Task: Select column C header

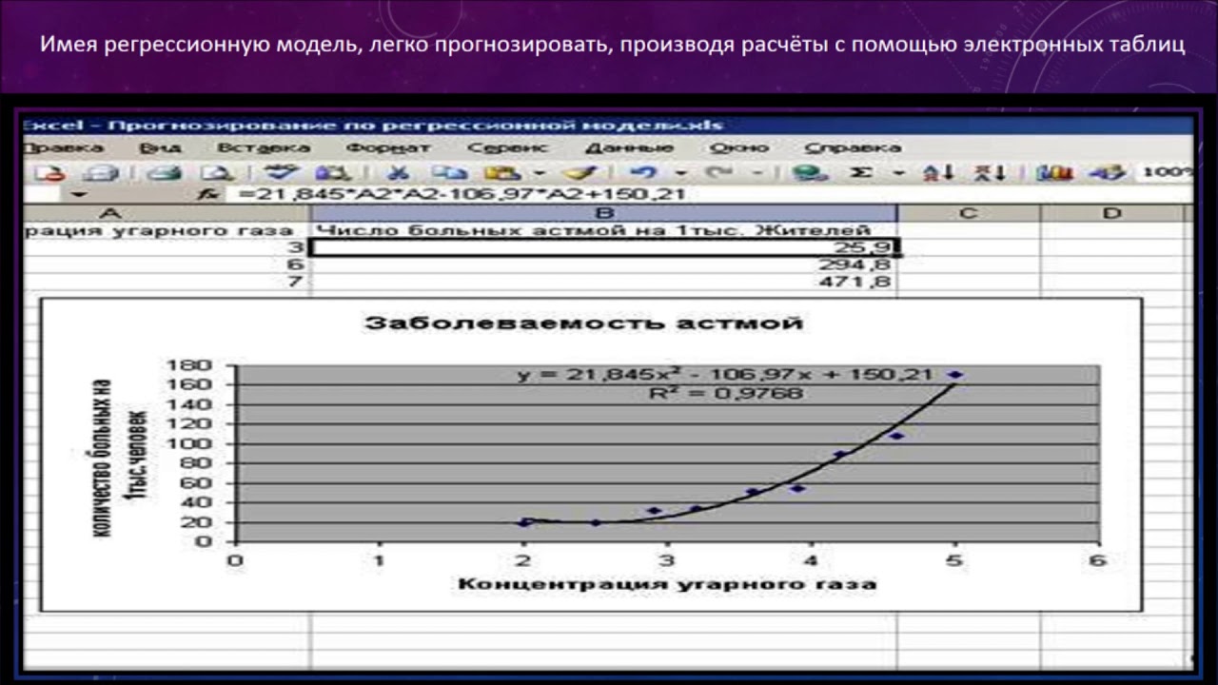Action: pyautogui.click(x=969, y=213)
